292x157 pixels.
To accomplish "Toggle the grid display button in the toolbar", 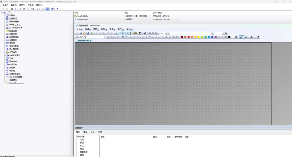I will [121, 33].
